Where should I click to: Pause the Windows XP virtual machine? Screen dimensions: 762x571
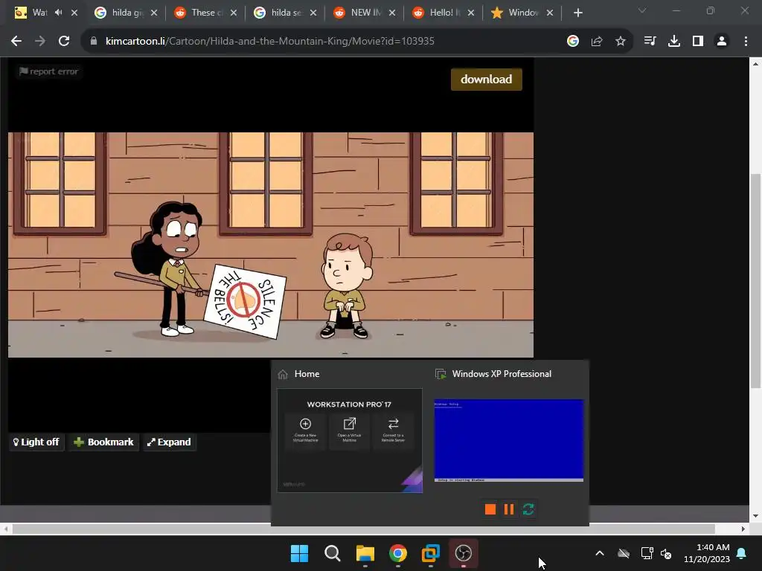point(509,509)
